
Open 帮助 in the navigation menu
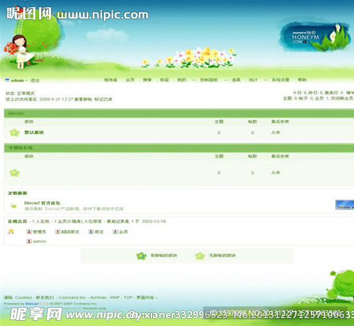[x=302, y=80]
